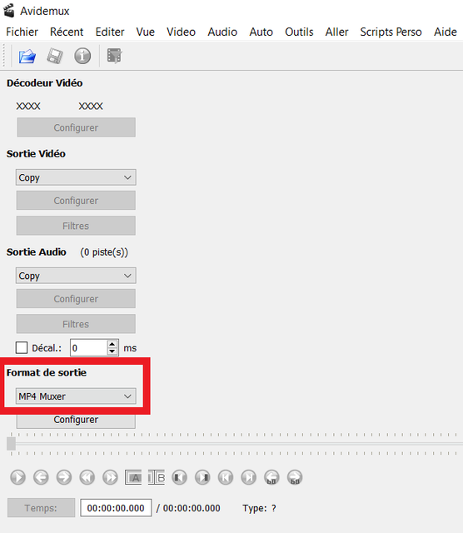Go to the next frame (right arrow)
Screen dimensions: 463x533
[64, 477]
